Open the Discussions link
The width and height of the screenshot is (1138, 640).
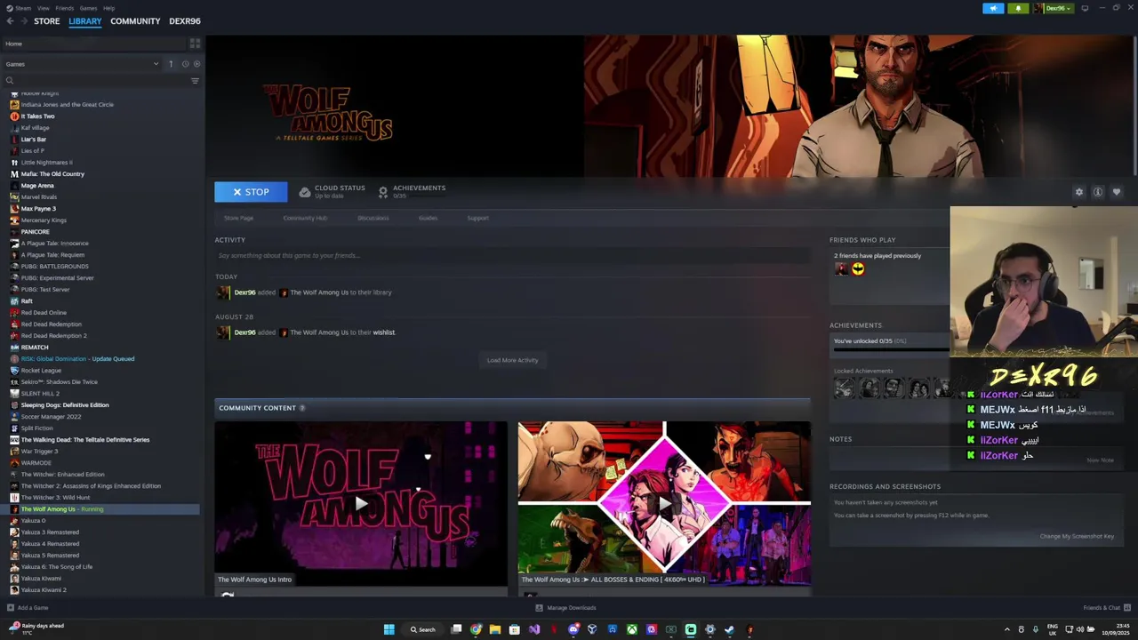(373, 218)
